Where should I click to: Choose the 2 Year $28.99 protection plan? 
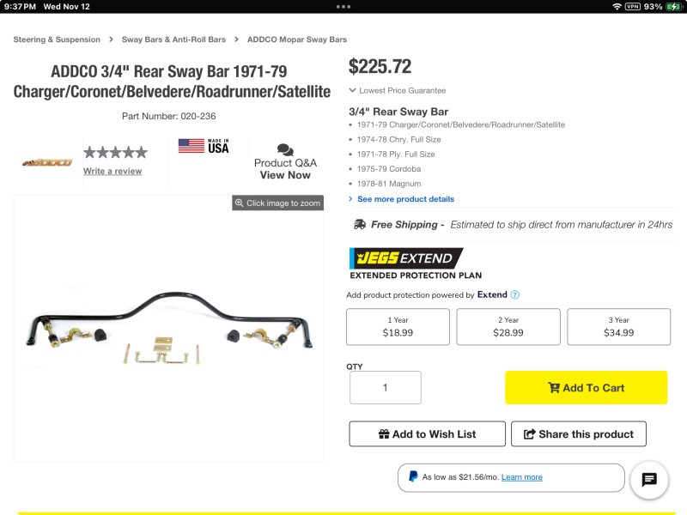tap(508, 327)
